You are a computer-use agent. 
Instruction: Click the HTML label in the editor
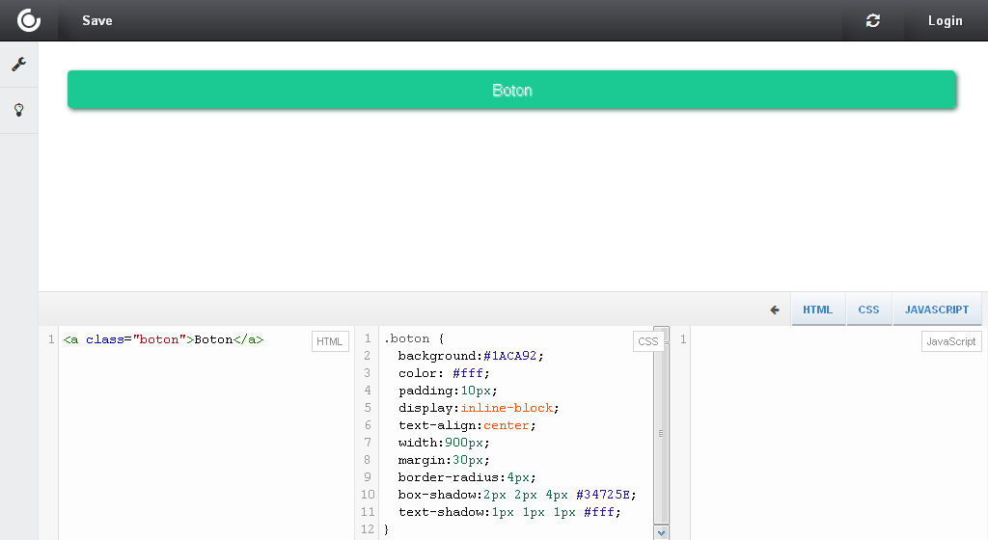pos(330,340)
